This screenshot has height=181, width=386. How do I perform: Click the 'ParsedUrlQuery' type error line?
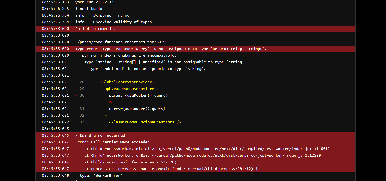tap(171, 49)
